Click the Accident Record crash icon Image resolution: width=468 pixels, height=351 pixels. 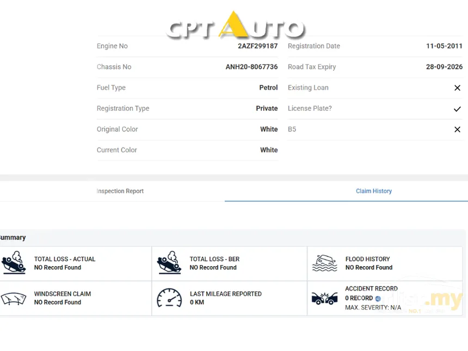coord(325,298)
